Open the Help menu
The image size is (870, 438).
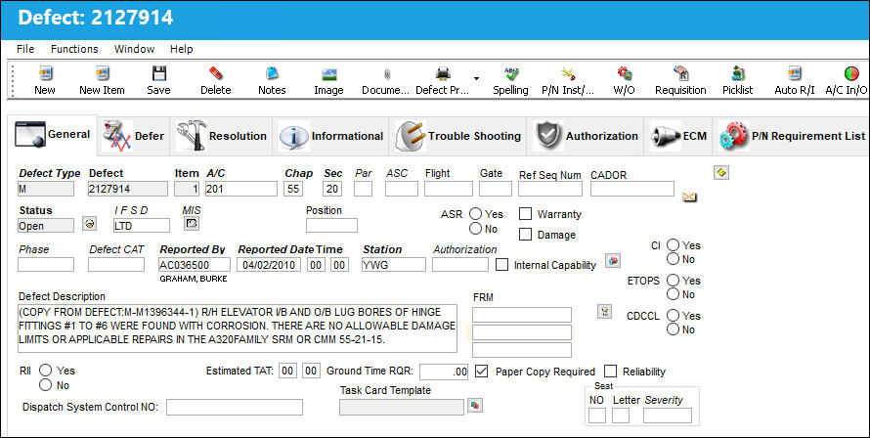(x=182, y=49)
